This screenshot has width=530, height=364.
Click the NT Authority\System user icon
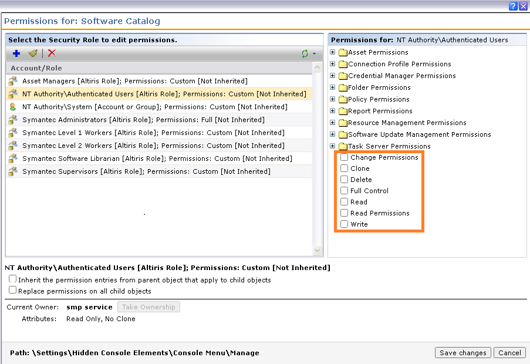pyautogui.click(x=13, y=107)
